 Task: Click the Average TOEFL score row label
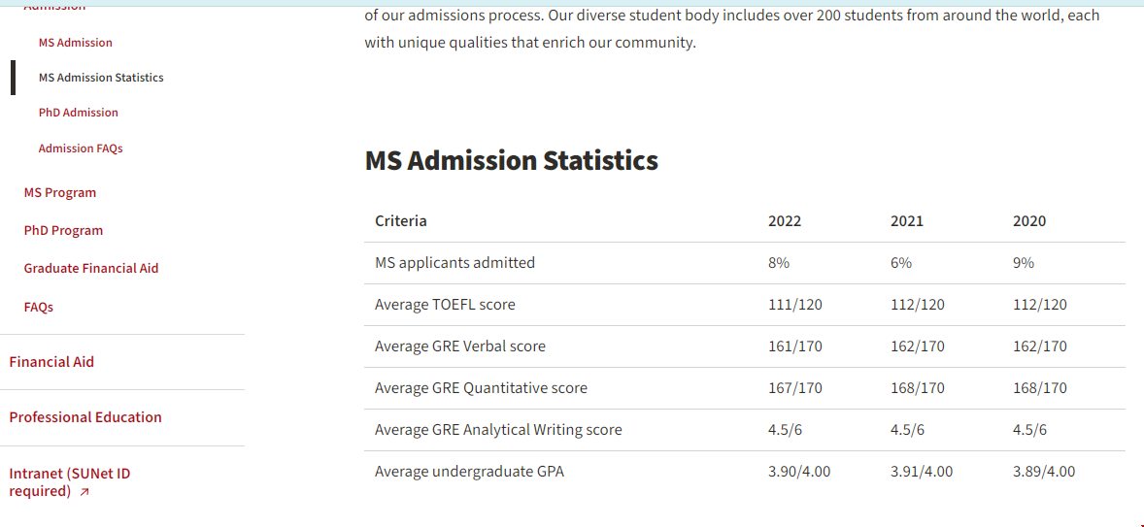point(445,305)
